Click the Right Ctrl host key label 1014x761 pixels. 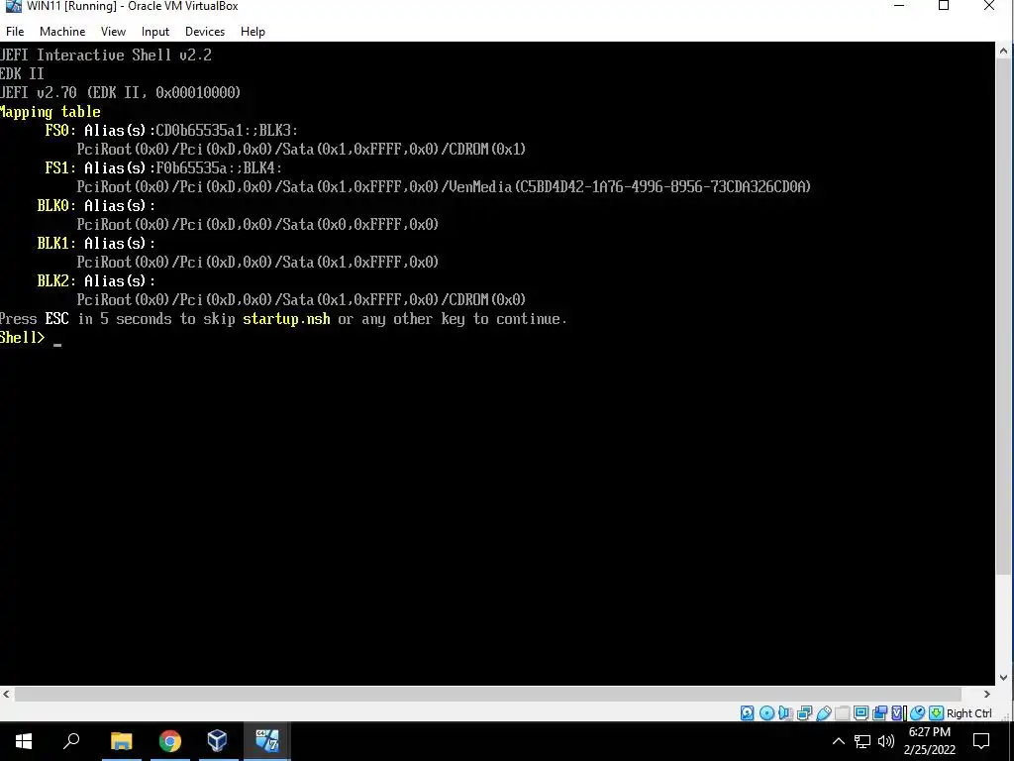(968, 713)
